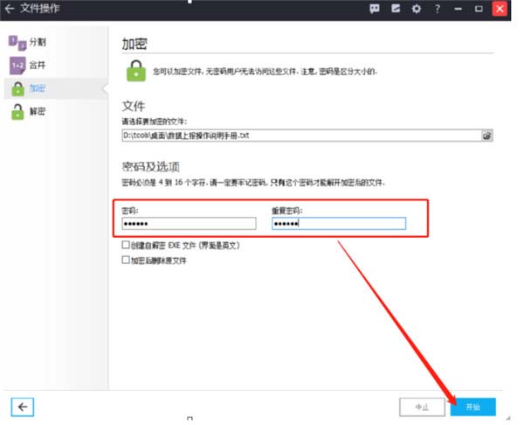
Task: Click the file path input field
Action: click(x=302, y=136)
